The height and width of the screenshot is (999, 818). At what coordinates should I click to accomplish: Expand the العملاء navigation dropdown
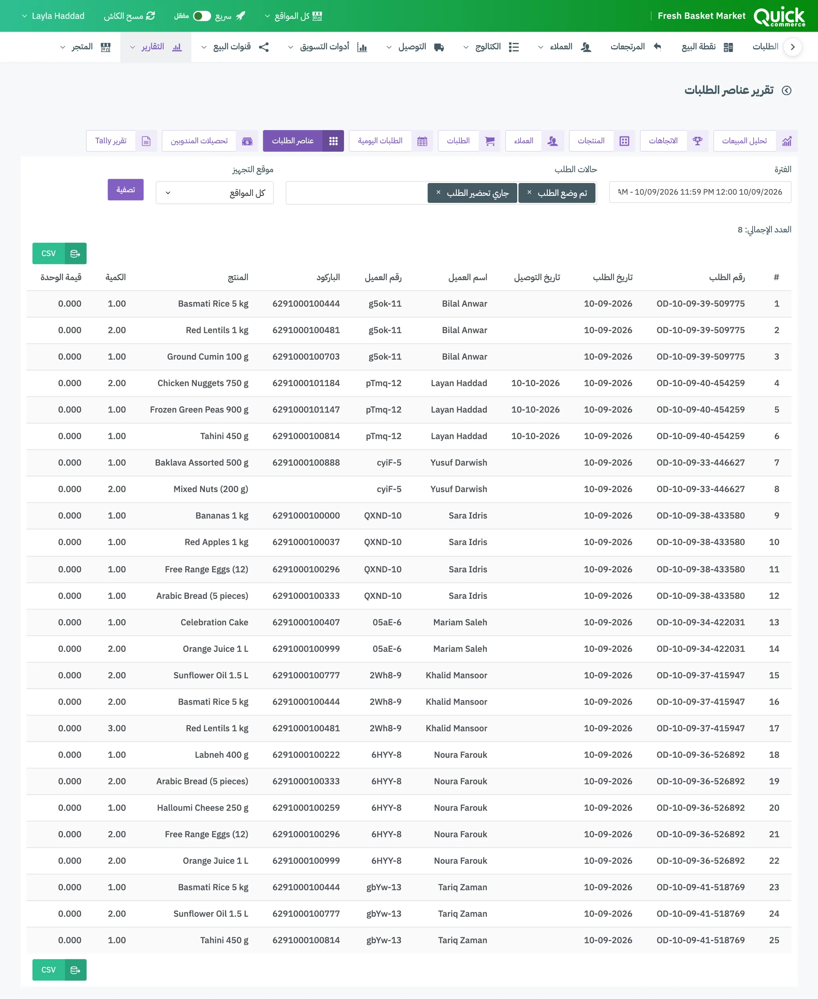coord(565,47)
